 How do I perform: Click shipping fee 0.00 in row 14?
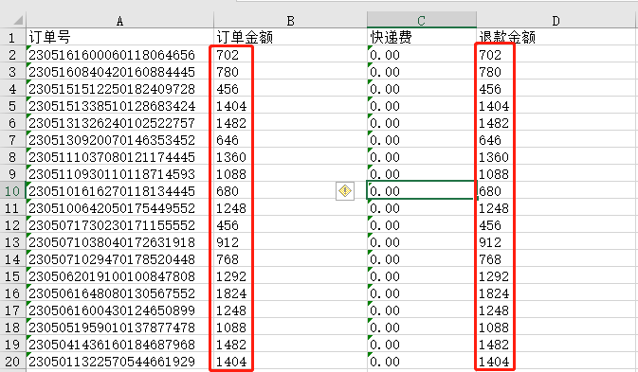pos(422,259)
